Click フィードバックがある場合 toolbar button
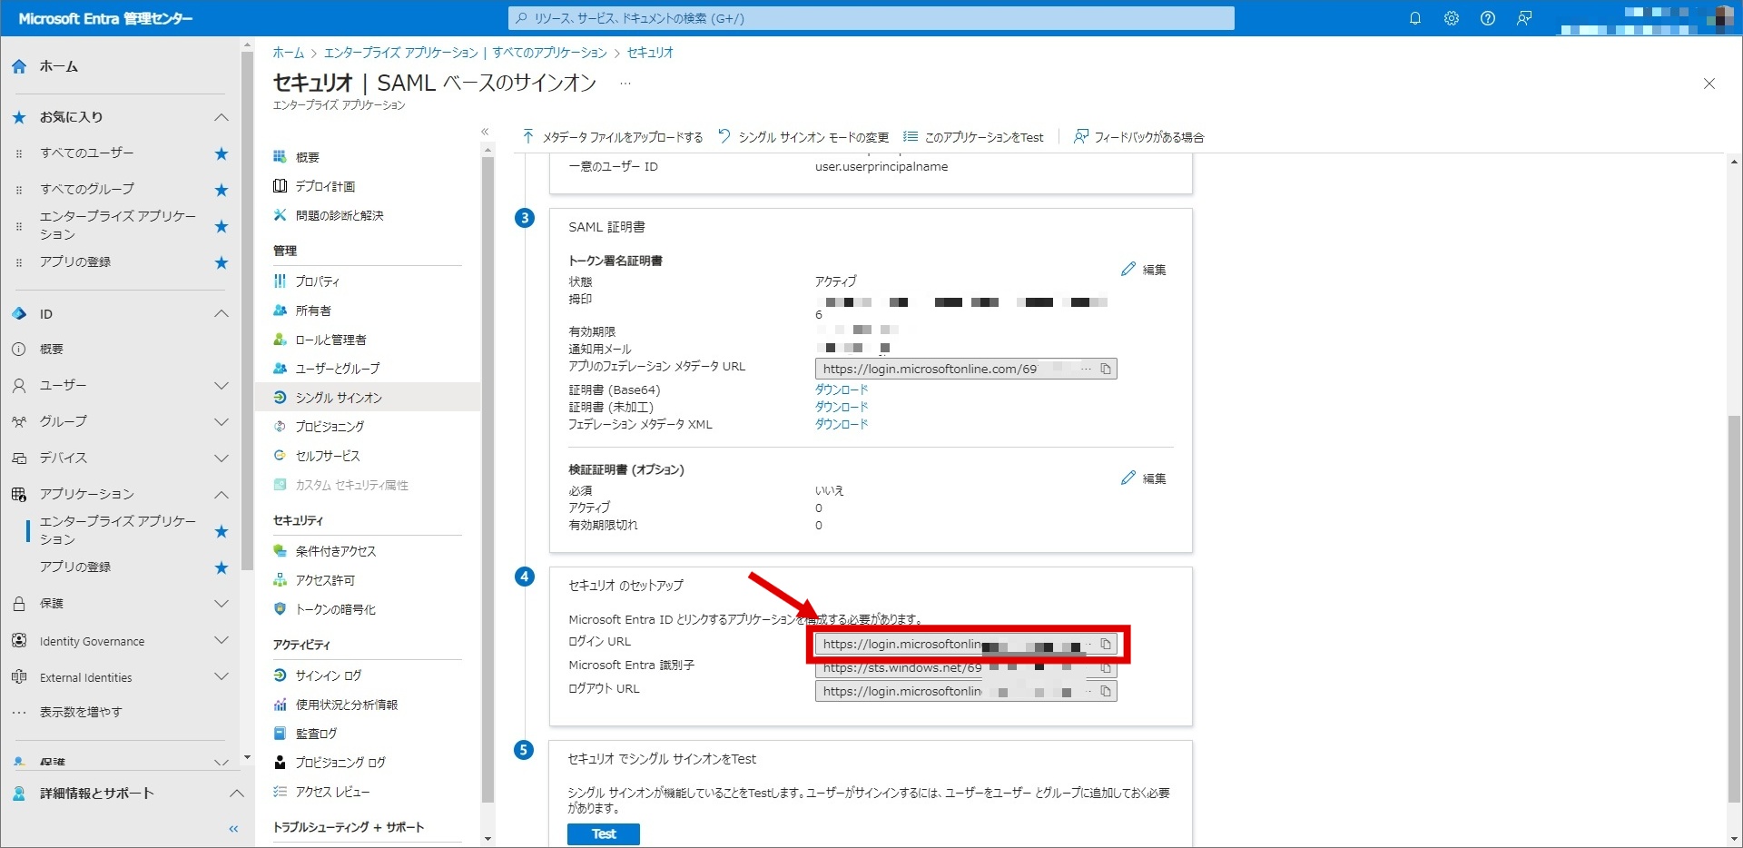Viewport: 1743px width, 848px height. [1139, 137]
